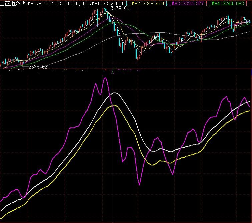Click the 2538.62 low price label
This screenshot has width=252, height=223.
(38, 67)
